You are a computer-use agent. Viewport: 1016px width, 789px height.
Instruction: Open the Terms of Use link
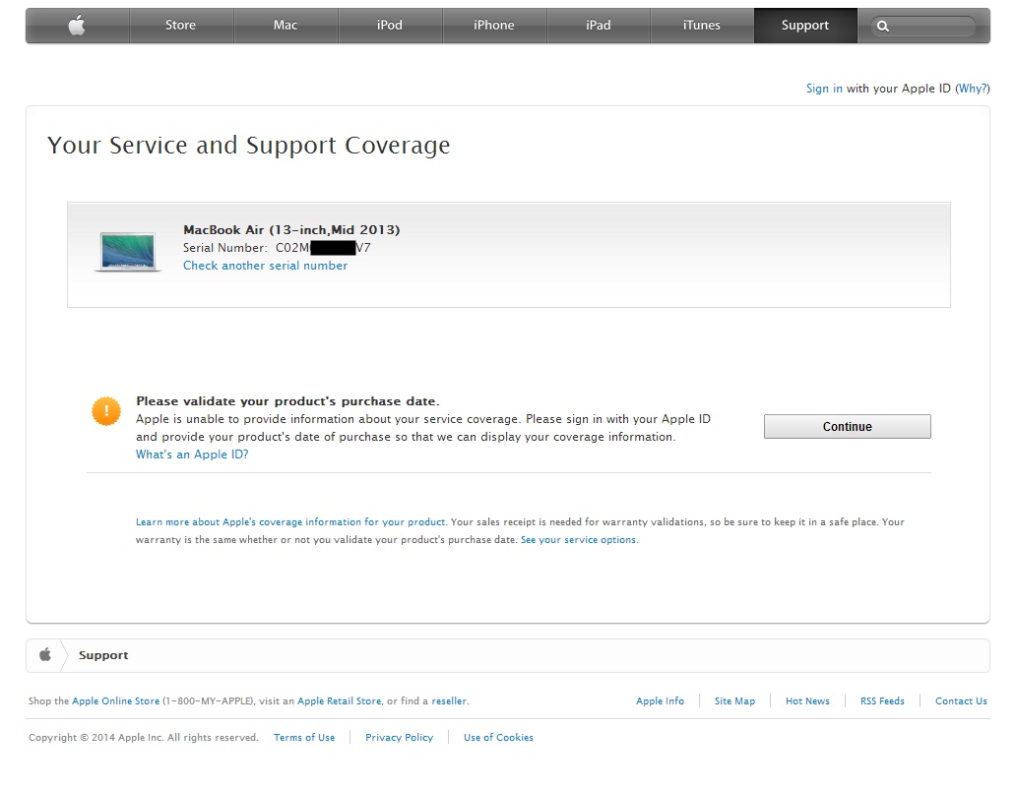click(x=304, y=737)
